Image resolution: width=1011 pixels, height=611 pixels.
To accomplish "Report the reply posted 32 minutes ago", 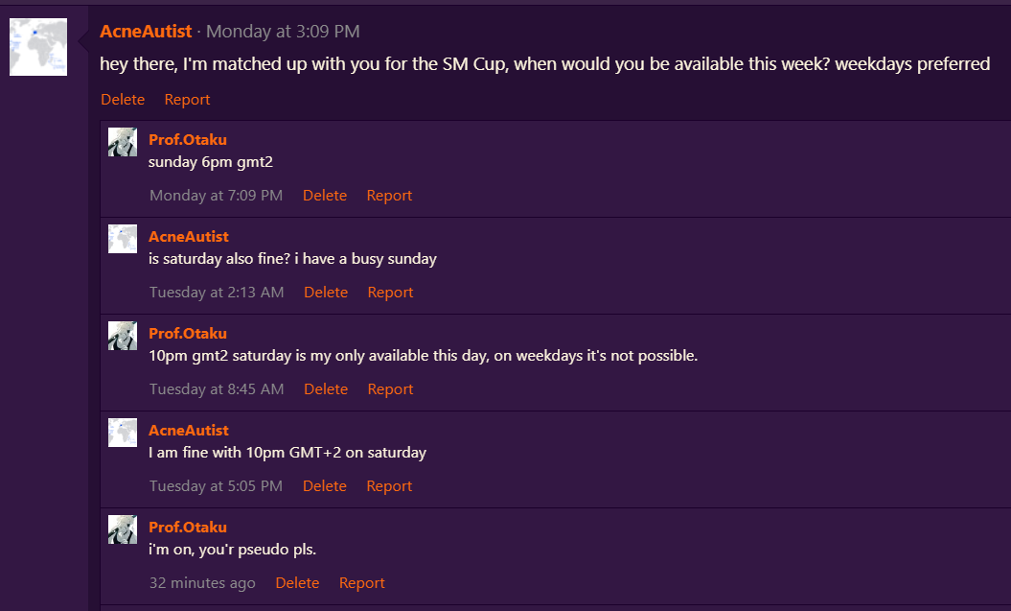I will (362, 583).
